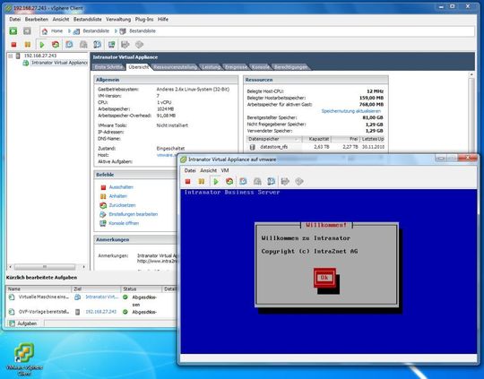Launch console via main toolbar monitor icon
The height and width of the screenshot is (379, 484).
[111, 45]
